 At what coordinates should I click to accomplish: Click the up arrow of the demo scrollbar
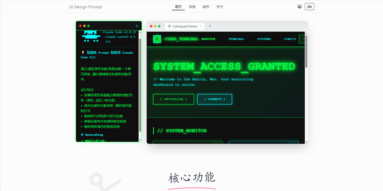[306, 33]
